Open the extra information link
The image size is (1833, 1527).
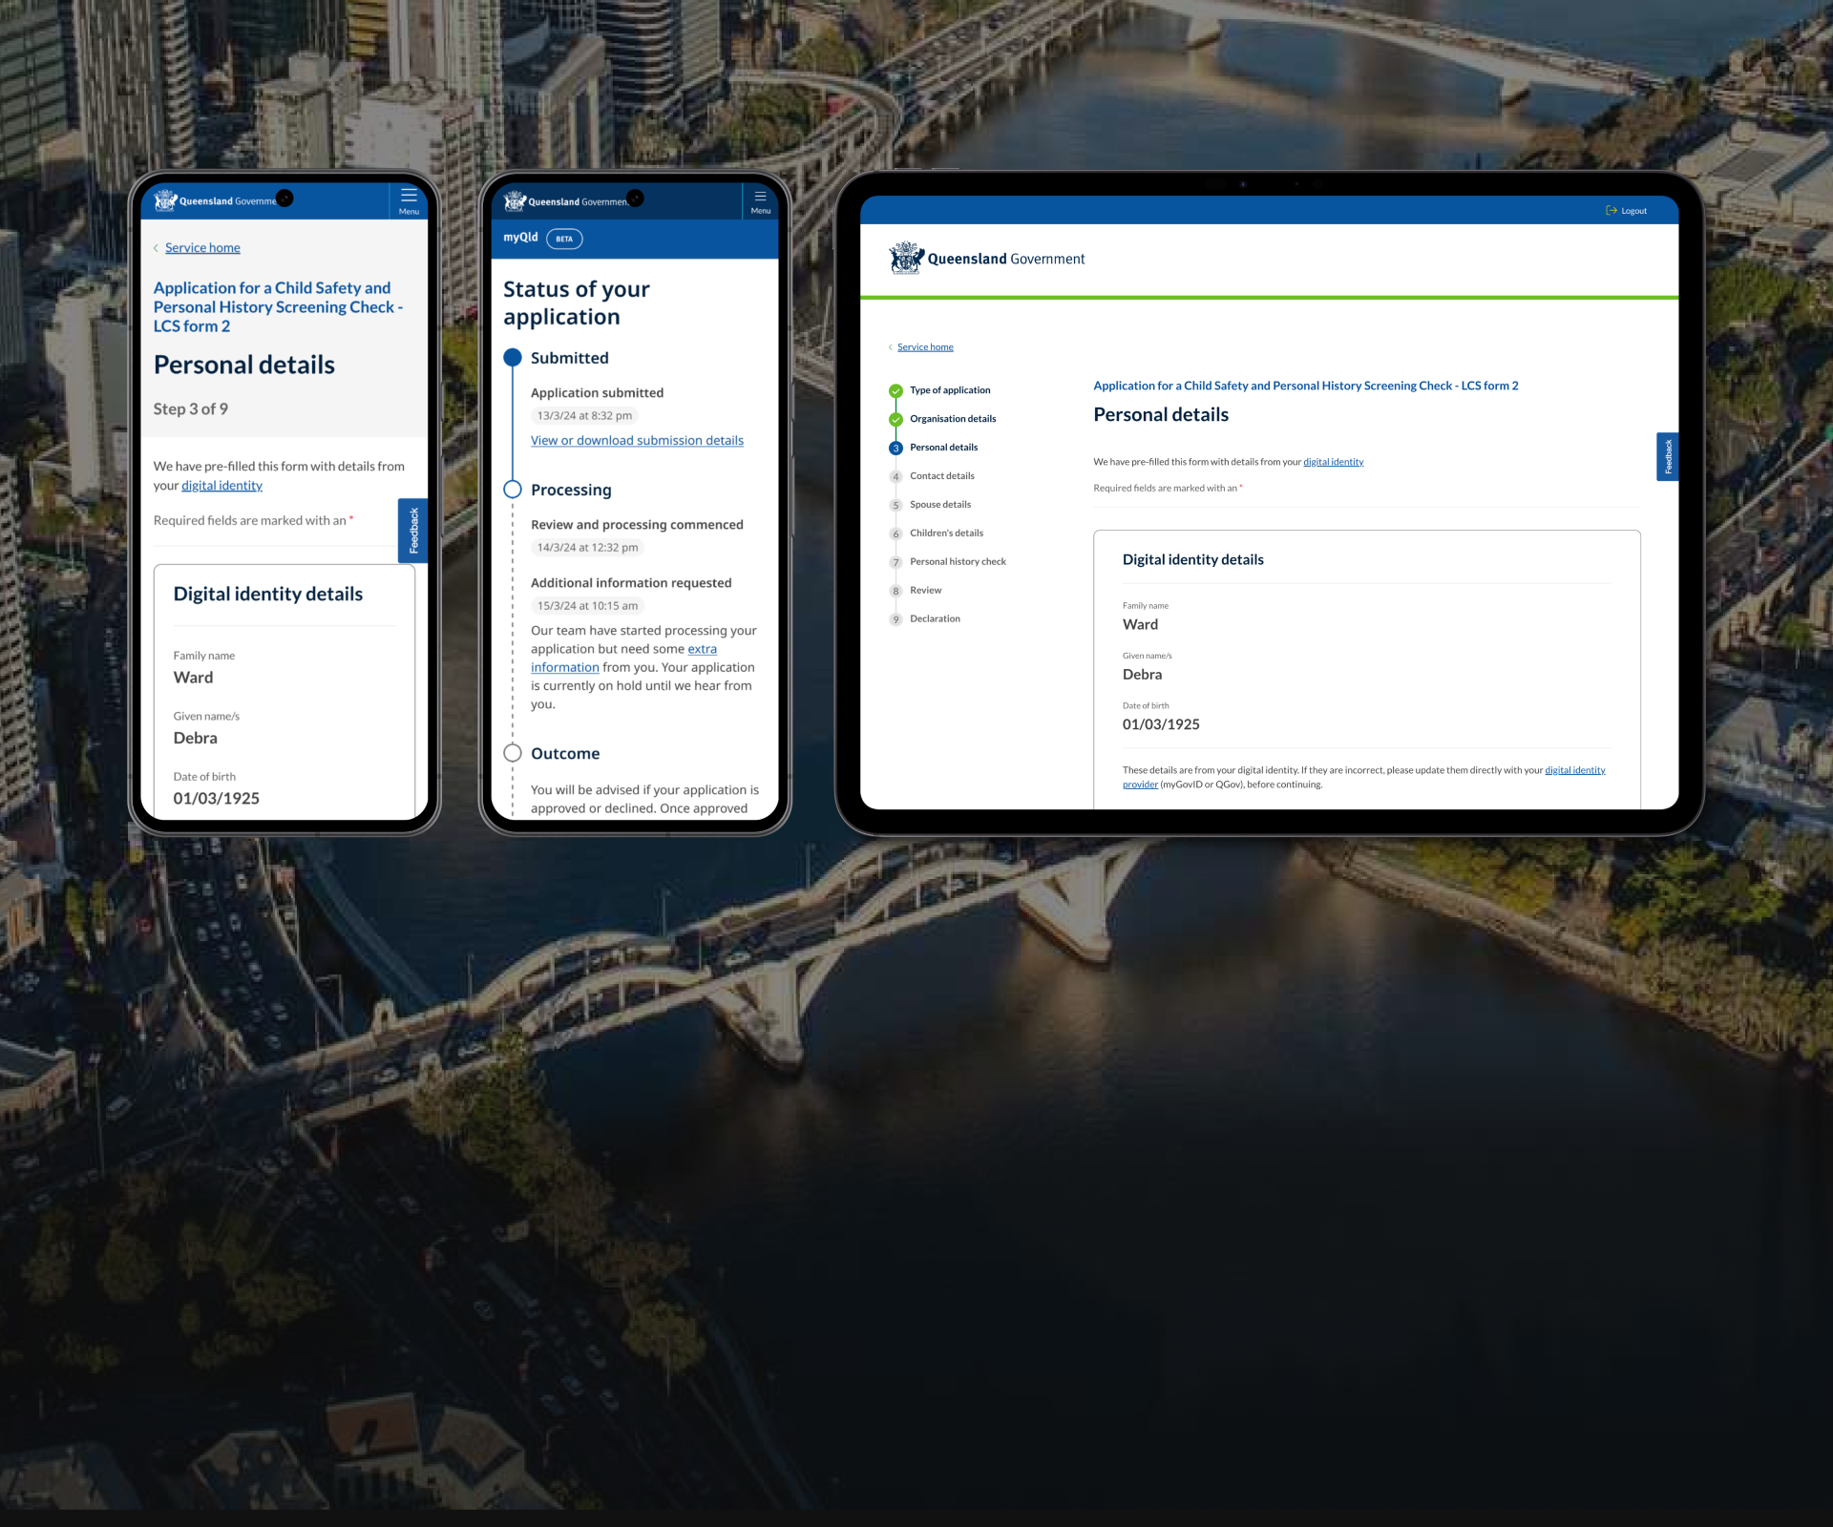pos(702,649)
